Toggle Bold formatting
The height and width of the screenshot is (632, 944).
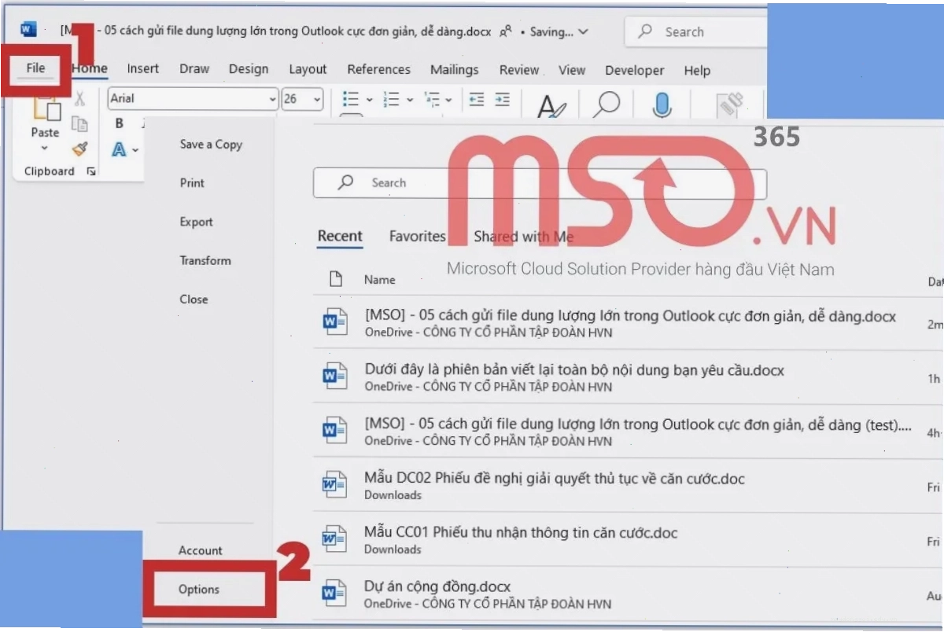coord(120,123)
